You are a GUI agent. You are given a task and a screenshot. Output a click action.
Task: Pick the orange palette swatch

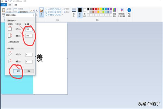coord(98,9)
